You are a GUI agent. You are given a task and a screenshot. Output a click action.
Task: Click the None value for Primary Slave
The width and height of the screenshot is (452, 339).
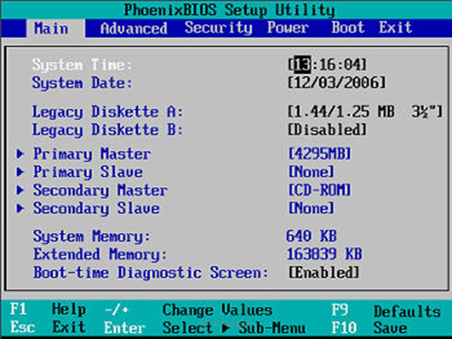click(311, 172)
